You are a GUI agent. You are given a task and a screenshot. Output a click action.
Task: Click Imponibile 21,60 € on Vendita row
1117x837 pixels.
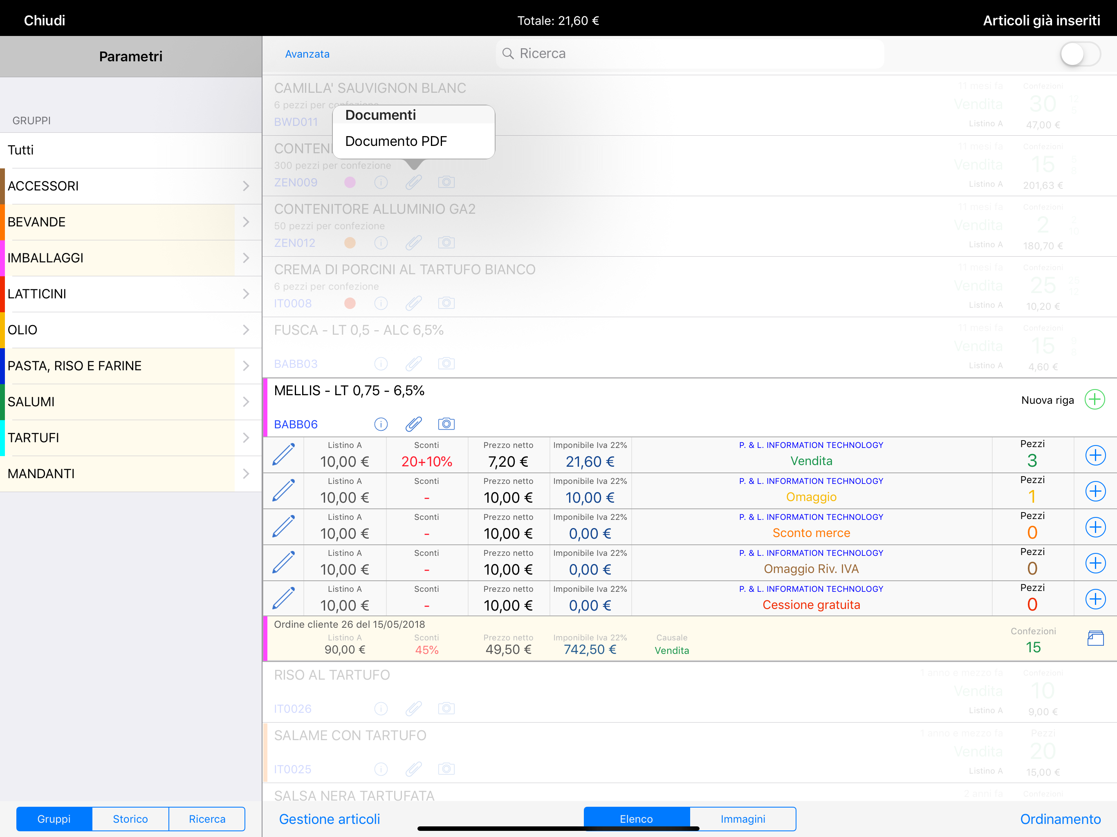pyautogui.click(x=590, y=461)
